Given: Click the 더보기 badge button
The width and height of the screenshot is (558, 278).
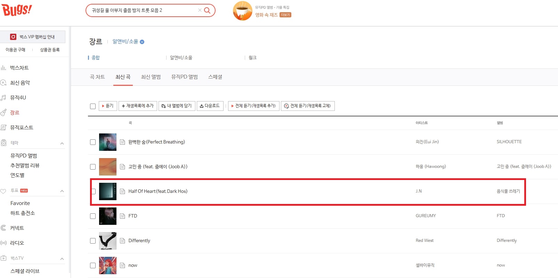Looking at the screenshot, I should (285, 15).
